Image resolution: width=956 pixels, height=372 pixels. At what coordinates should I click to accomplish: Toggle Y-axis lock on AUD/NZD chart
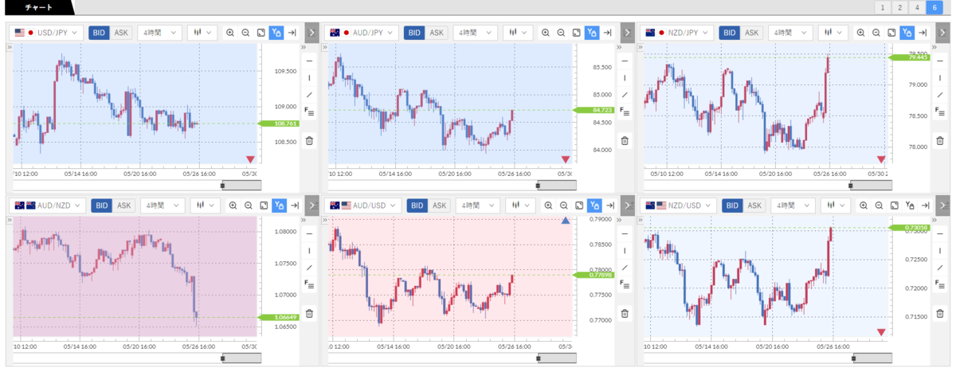click(279, 206)
